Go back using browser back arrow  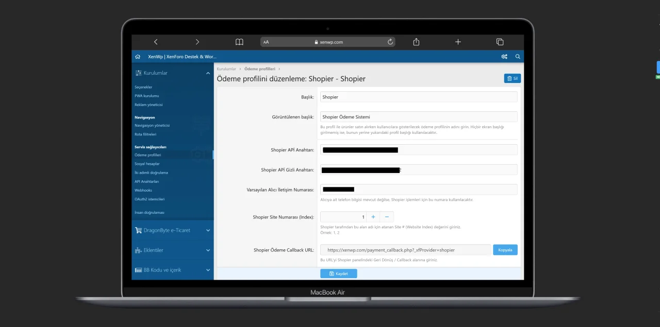(156, 42)
